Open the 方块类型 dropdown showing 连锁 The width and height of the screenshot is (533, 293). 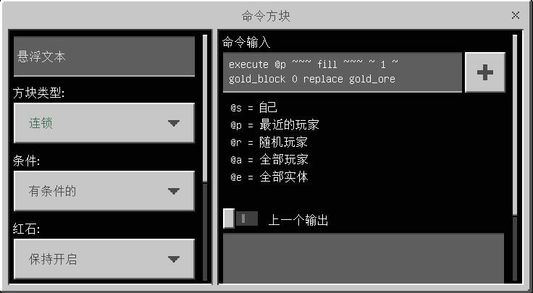click(x=104, y=123)
